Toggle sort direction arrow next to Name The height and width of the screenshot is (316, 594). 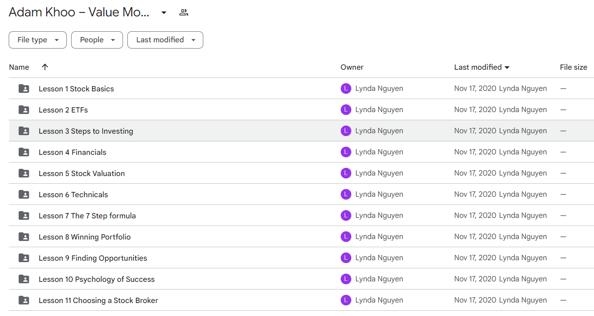45,67
